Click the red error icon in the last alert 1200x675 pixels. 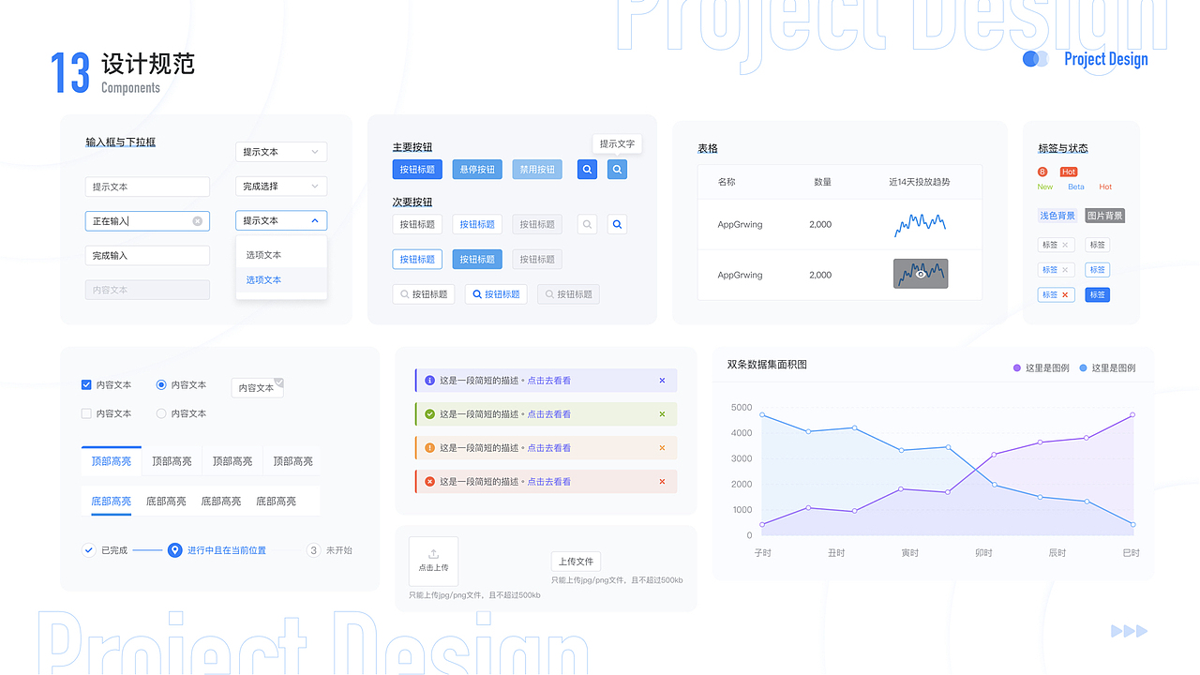429,482
